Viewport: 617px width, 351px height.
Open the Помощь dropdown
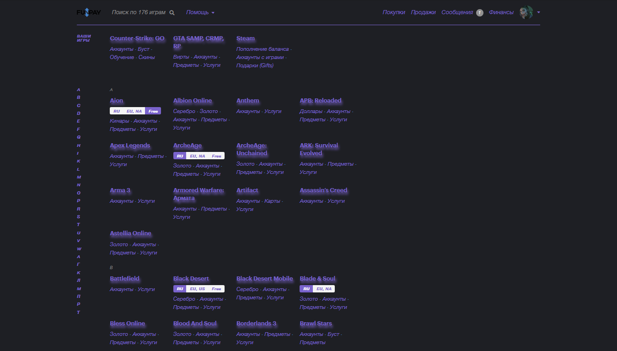[x=197, y=12]
